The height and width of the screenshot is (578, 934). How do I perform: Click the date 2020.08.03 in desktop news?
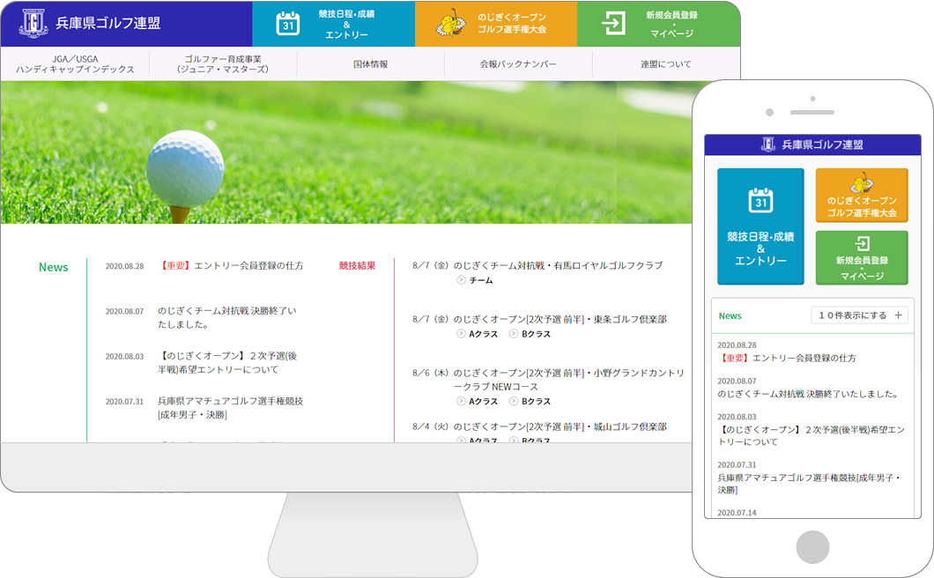(124, 356)
